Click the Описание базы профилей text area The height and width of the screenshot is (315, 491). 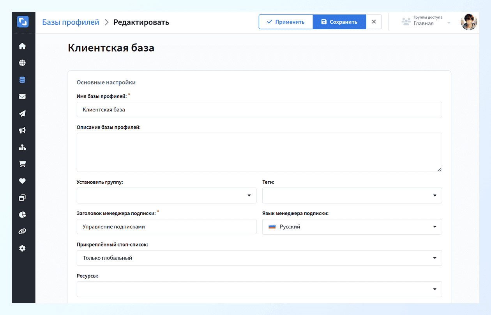[259, 152]
